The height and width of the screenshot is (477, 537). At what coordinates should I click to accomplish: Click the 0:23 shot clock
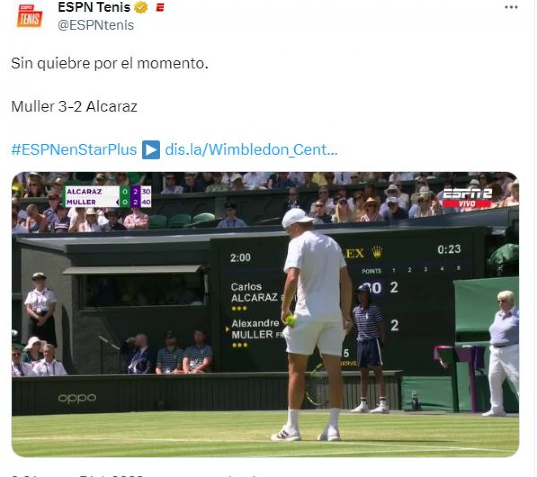tap(449, 249)
